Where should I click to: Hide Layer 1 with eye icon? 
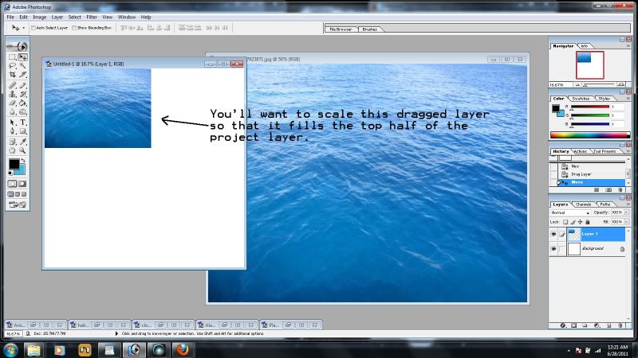click(x=553, y=234)
